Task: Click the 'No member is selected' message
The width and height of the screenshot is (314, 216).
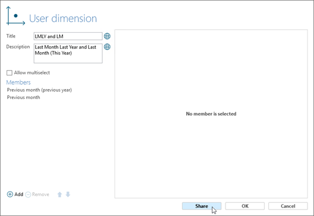Action: click(211, 114)
